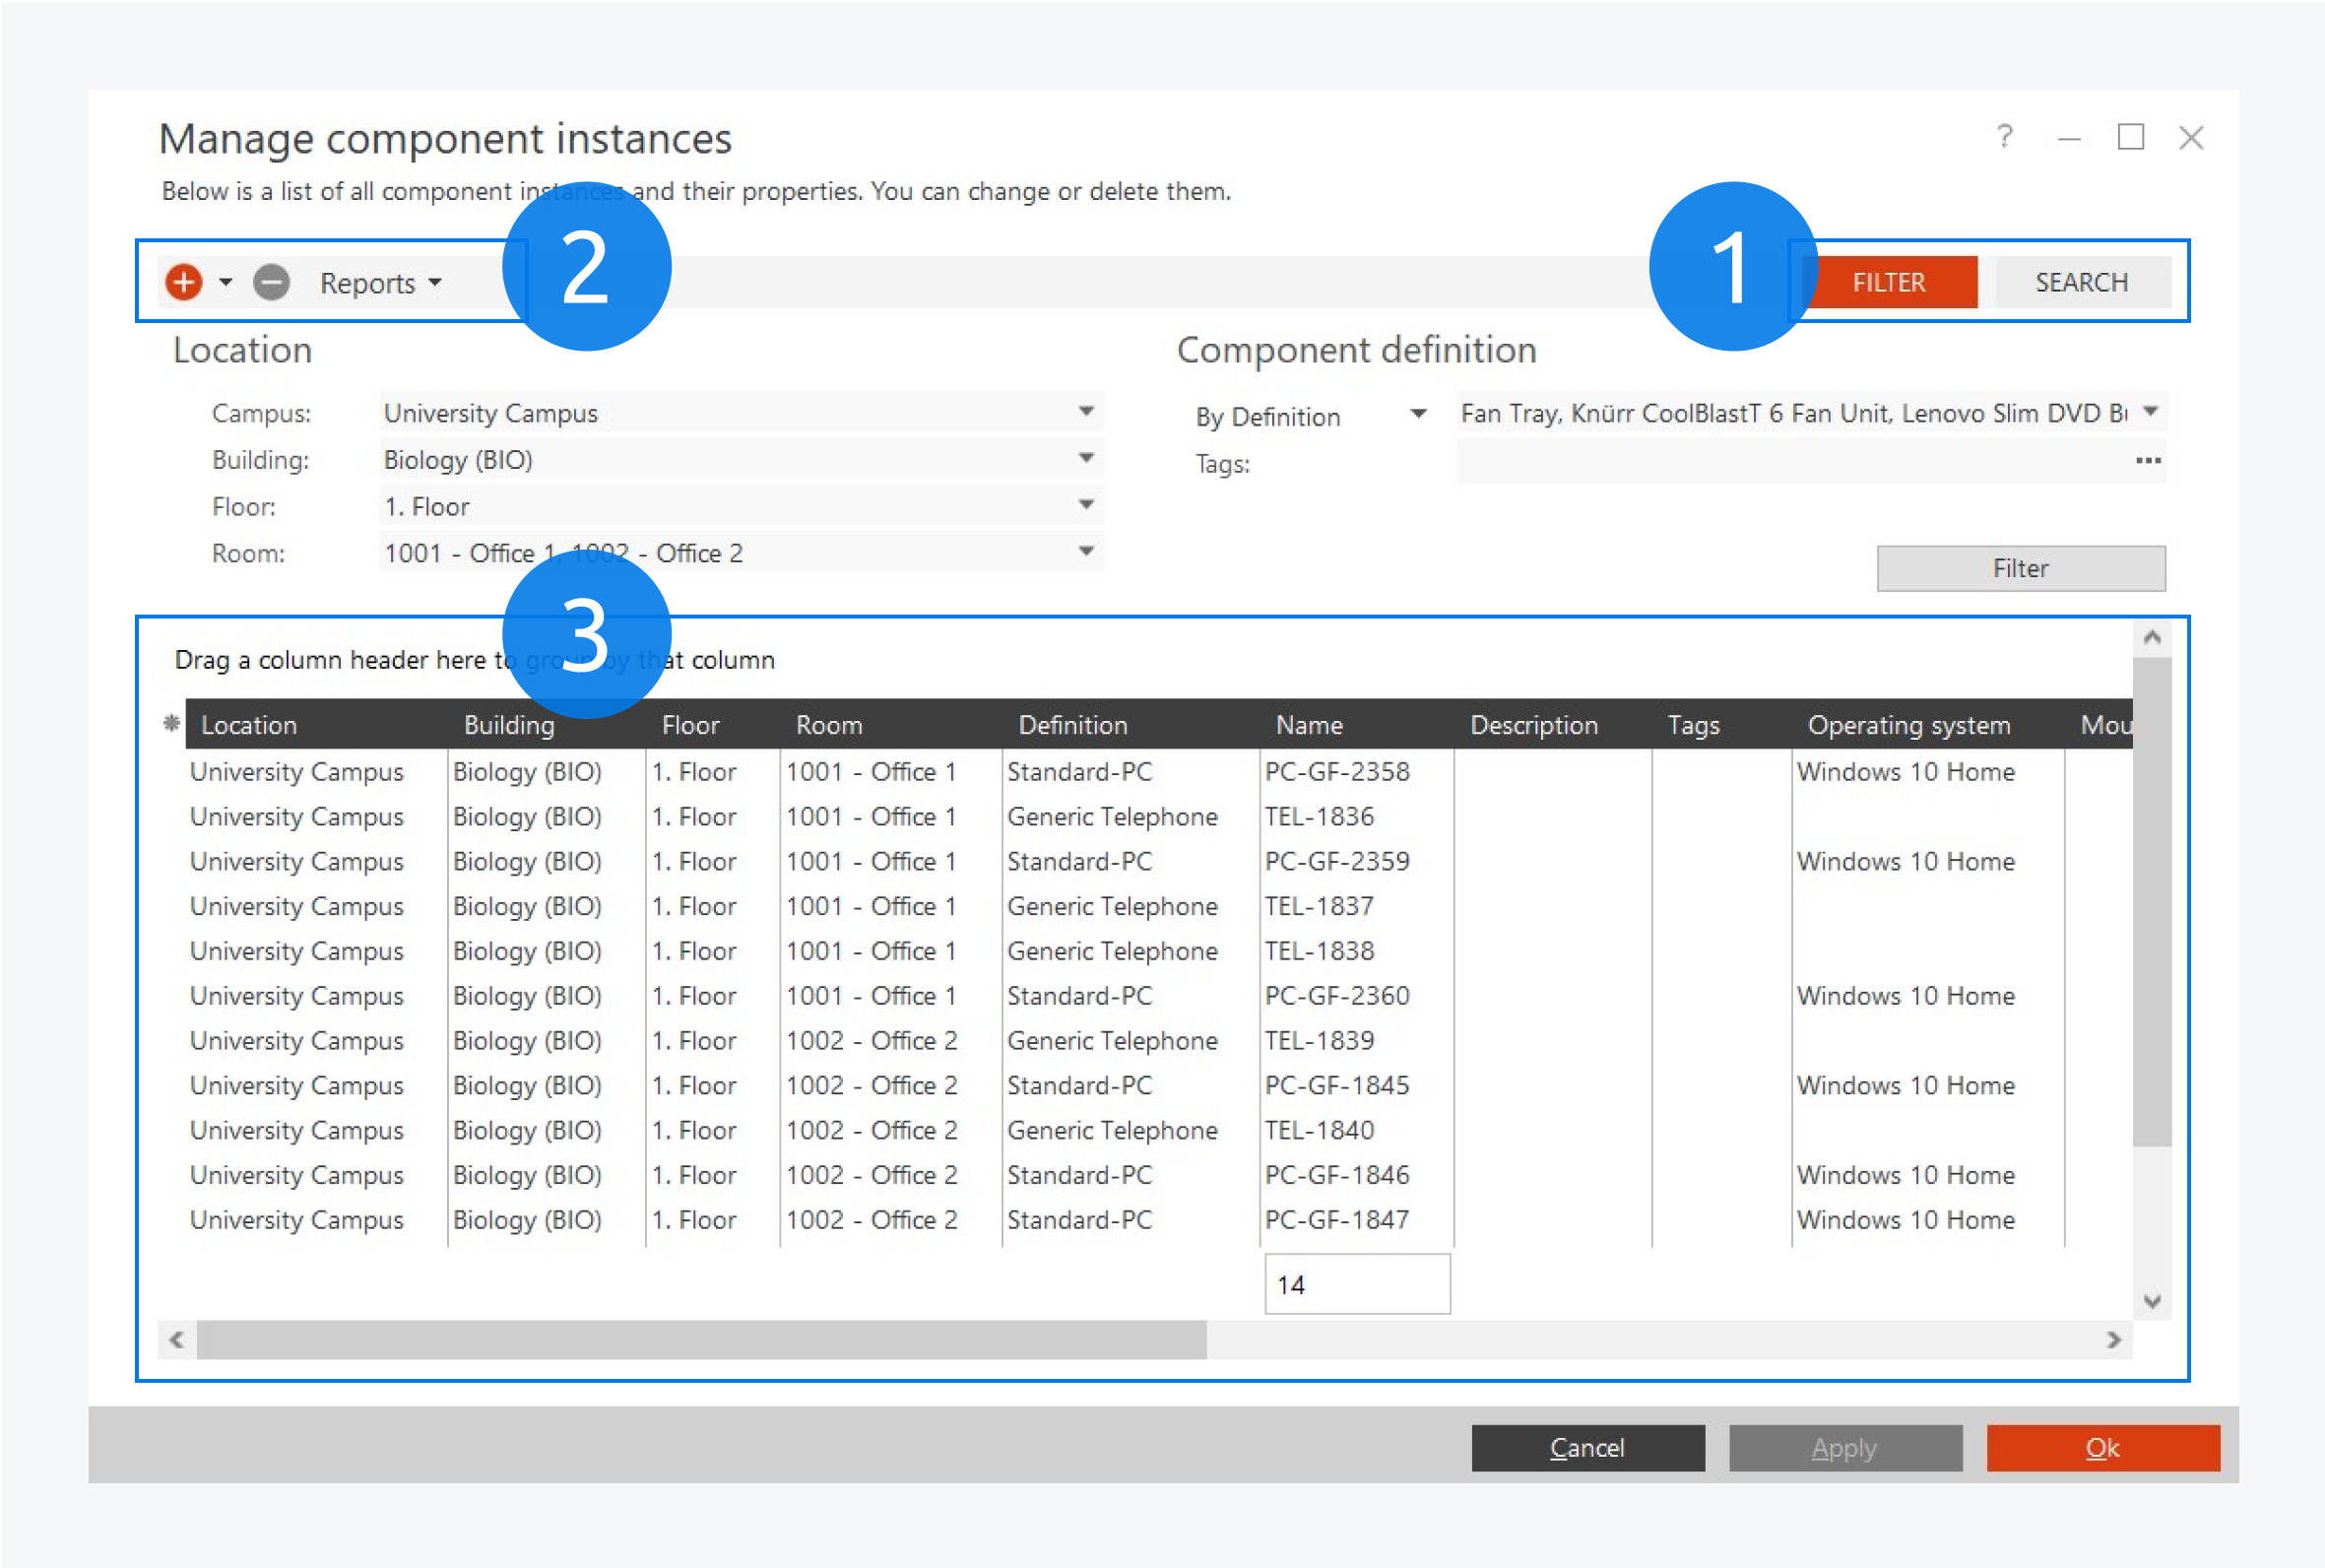Expand the Room selection dropdown
The image size is (2325, 1568).
tap(1087, 551)
